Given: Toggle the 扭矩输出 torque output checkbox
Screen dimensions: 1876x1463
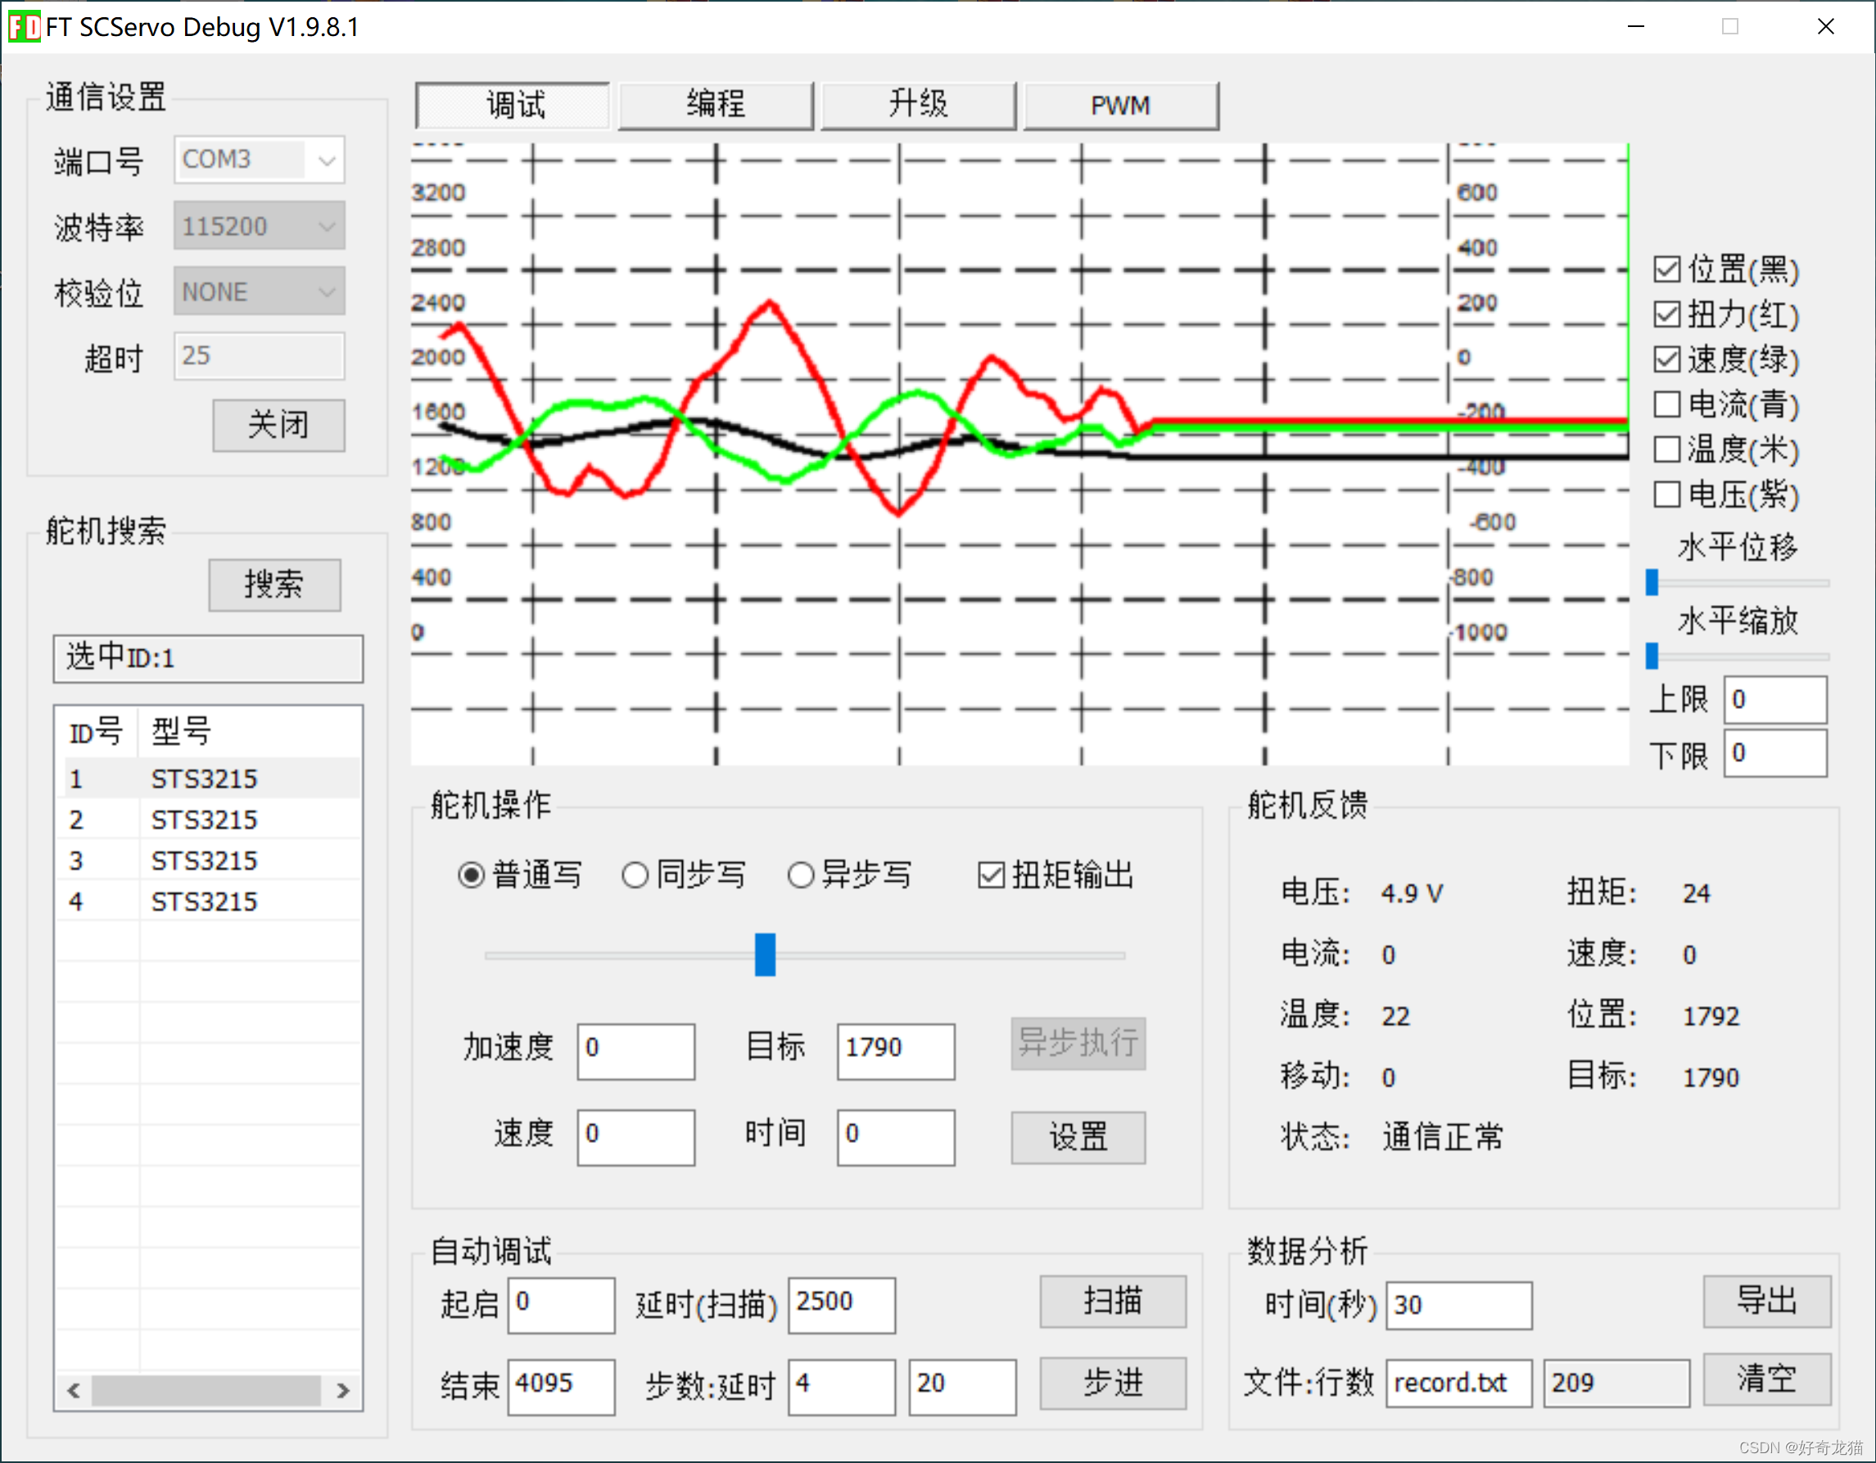Looking at the screenshot, I should tap(990, 875).
